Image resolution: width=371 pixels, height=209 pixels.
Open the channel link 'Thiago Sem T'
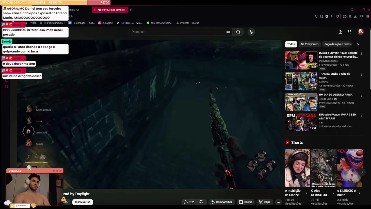pos(326,99)
